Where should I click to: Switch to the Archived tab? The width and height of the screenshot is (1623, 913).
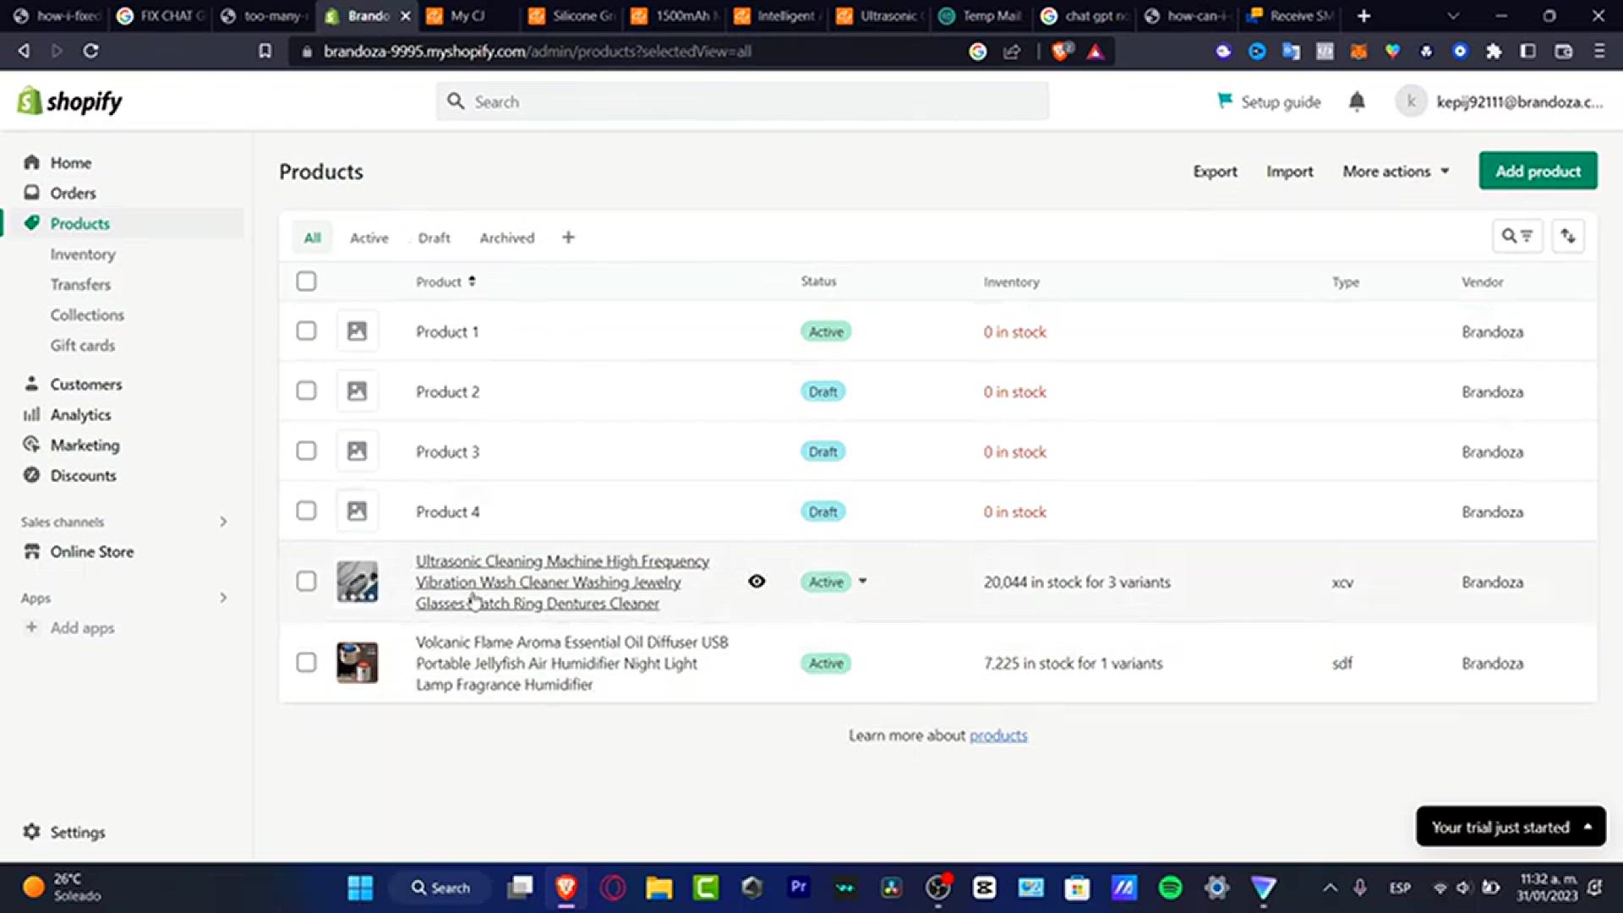[506, 238]
